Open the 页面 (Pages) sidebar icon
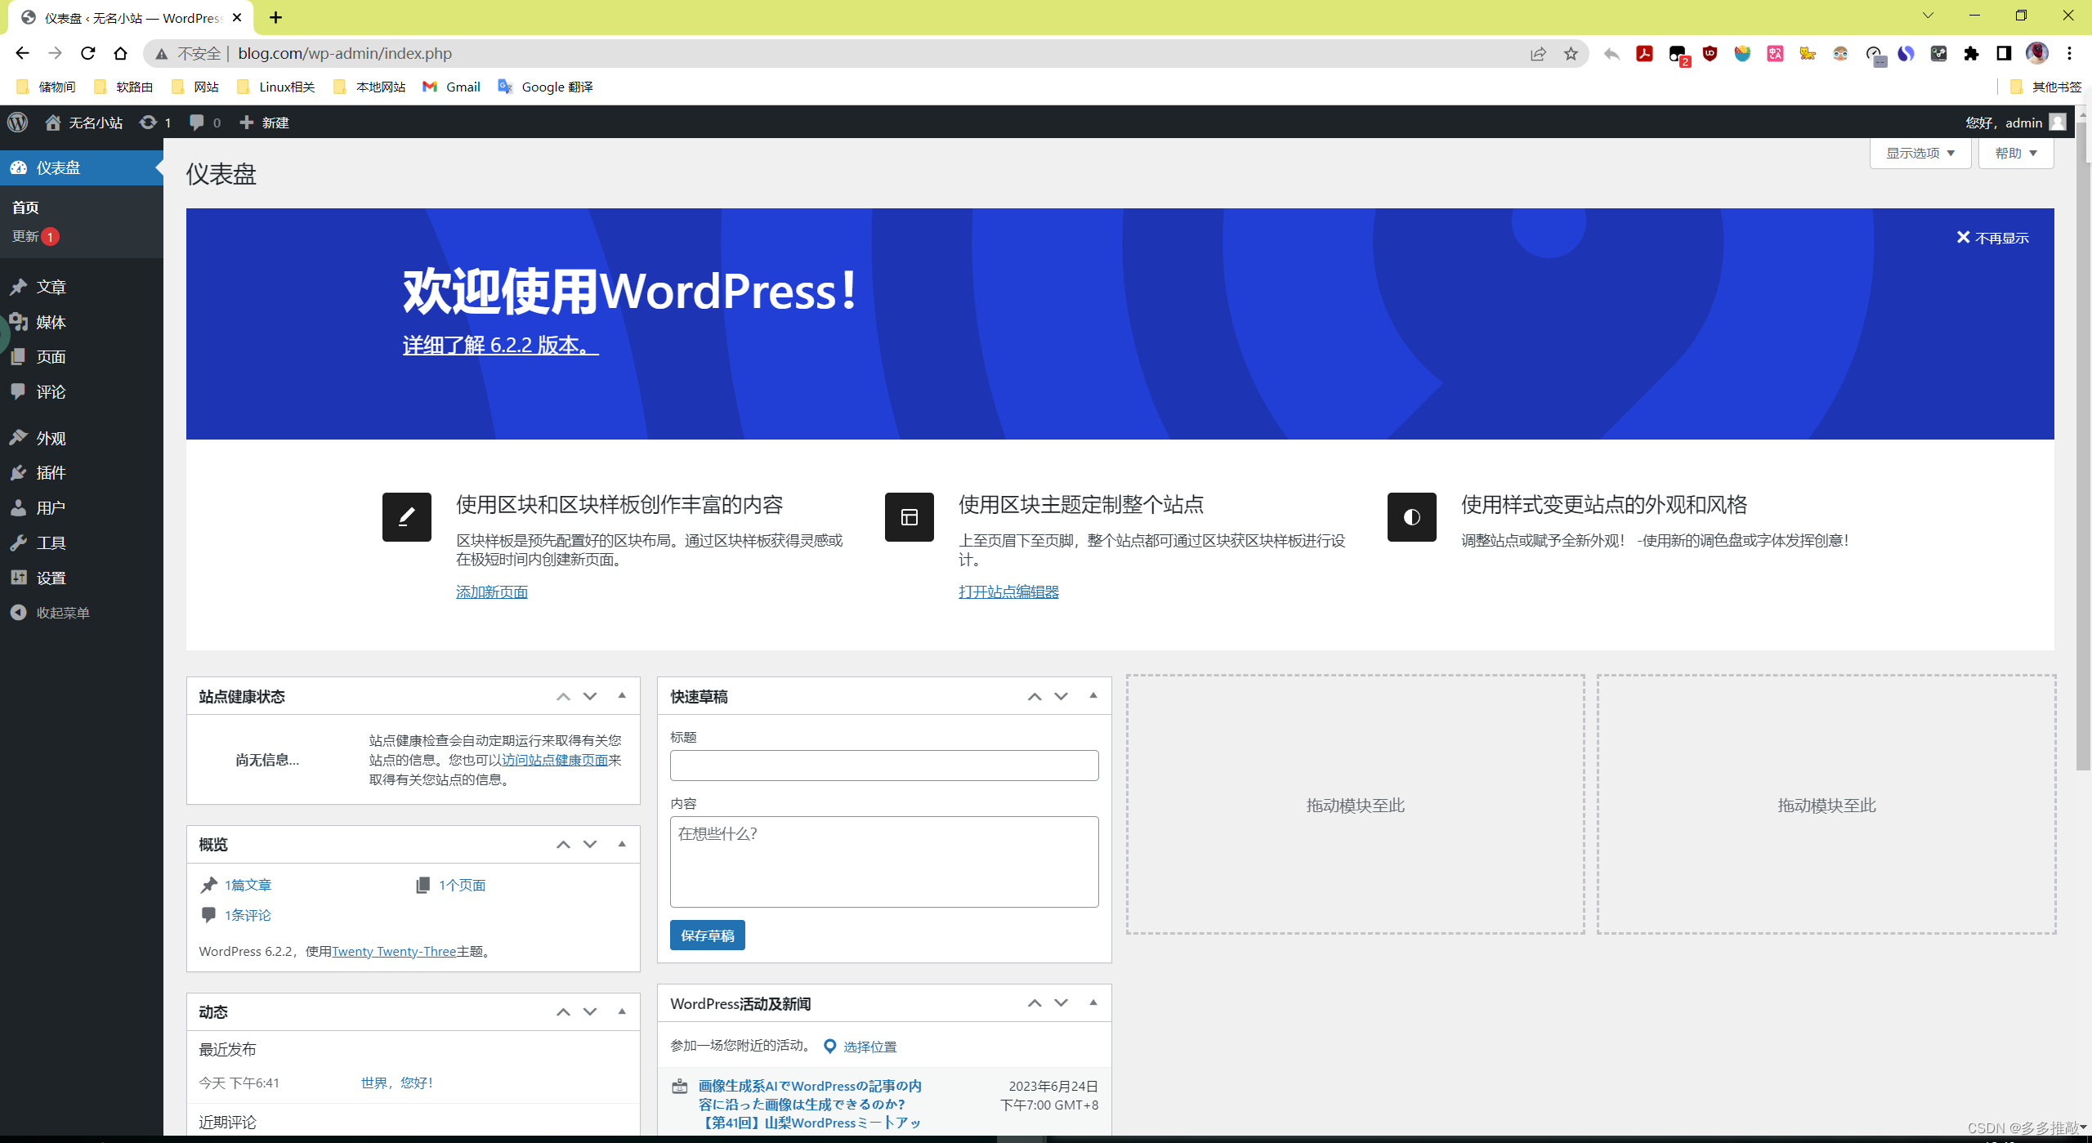2092x1143 pixels. [x=20, y=357]
